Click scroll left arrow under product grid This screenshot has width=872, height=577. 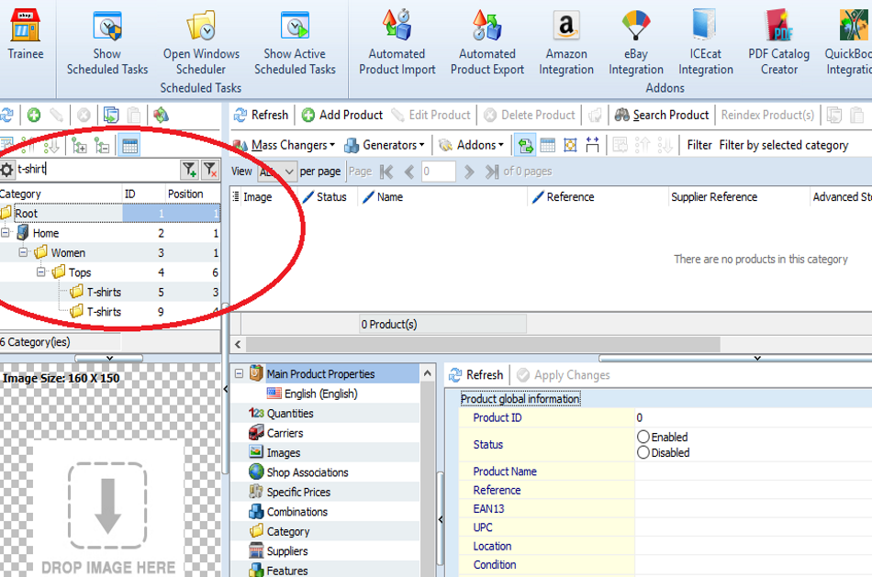pos(238,344)
